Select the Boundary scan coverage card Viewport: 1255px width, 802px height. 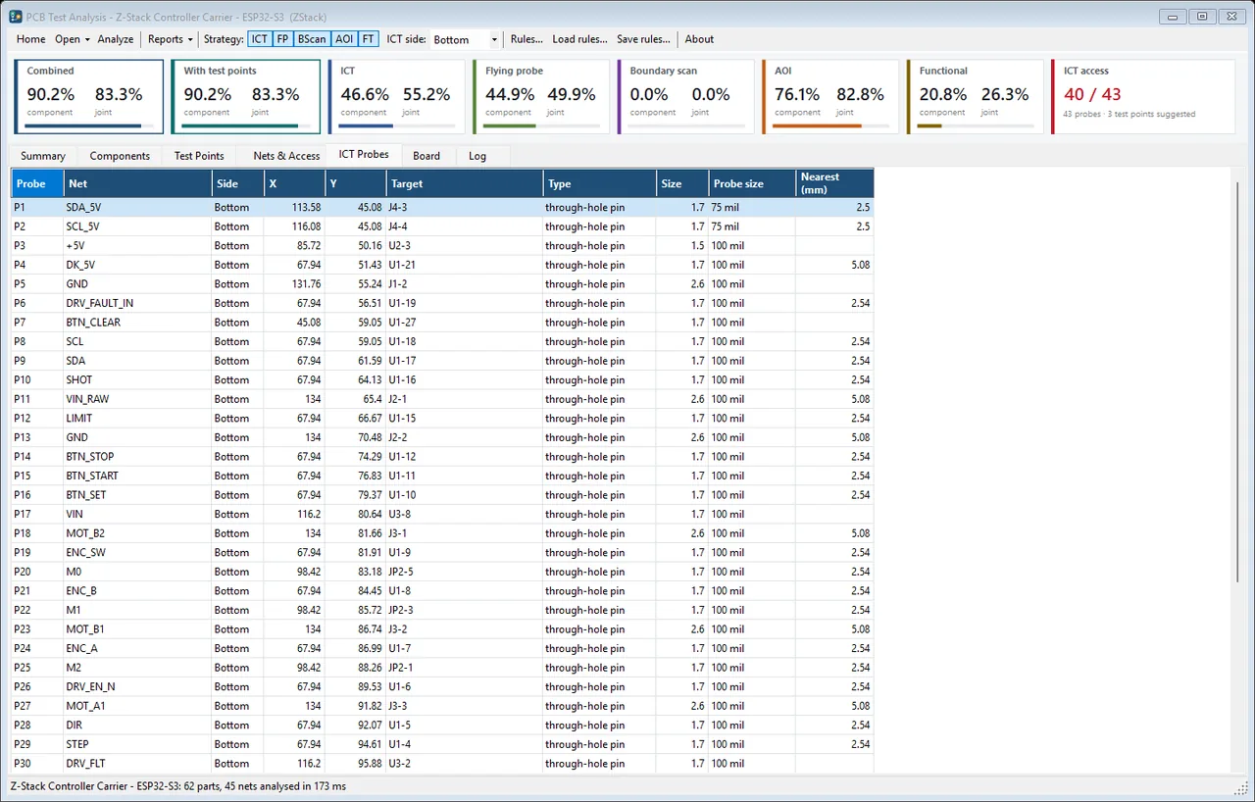click(685, 97)
